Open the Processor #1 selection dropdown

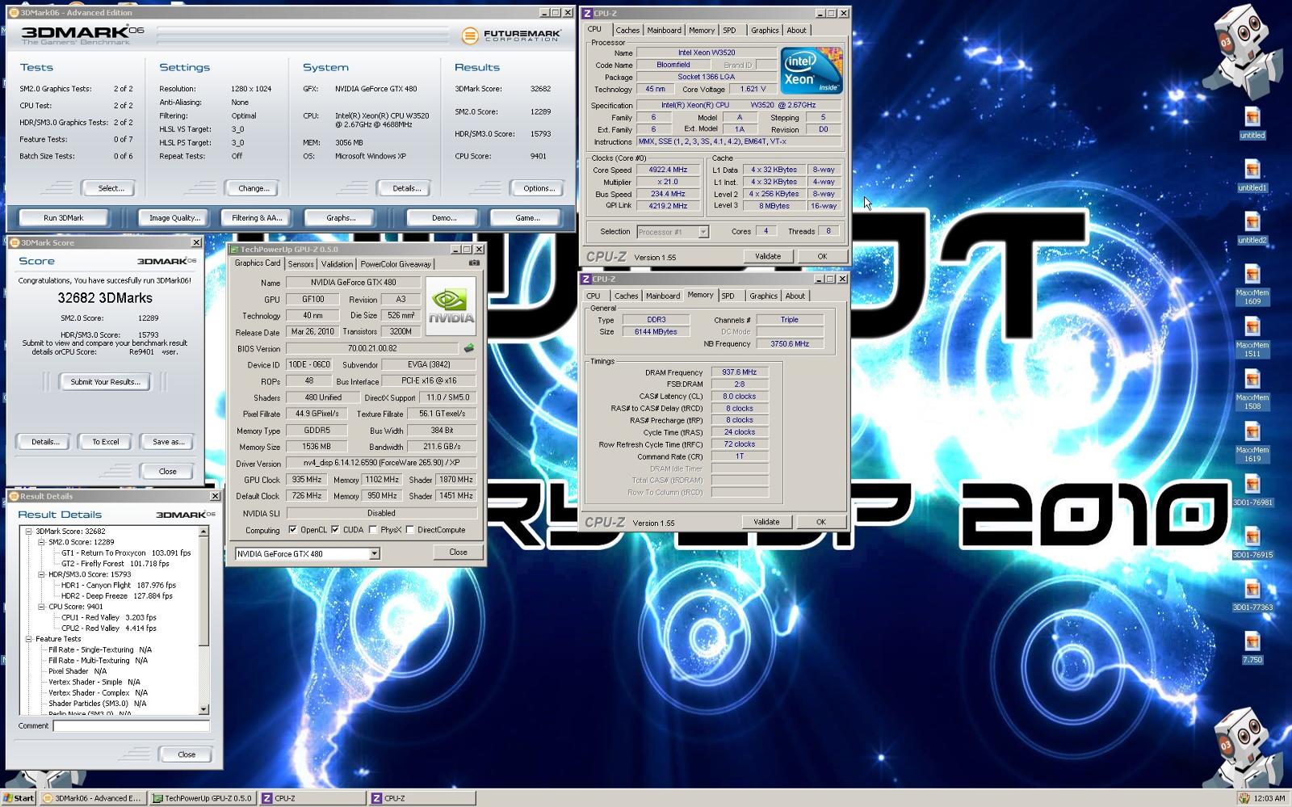(x=703, y=232)
